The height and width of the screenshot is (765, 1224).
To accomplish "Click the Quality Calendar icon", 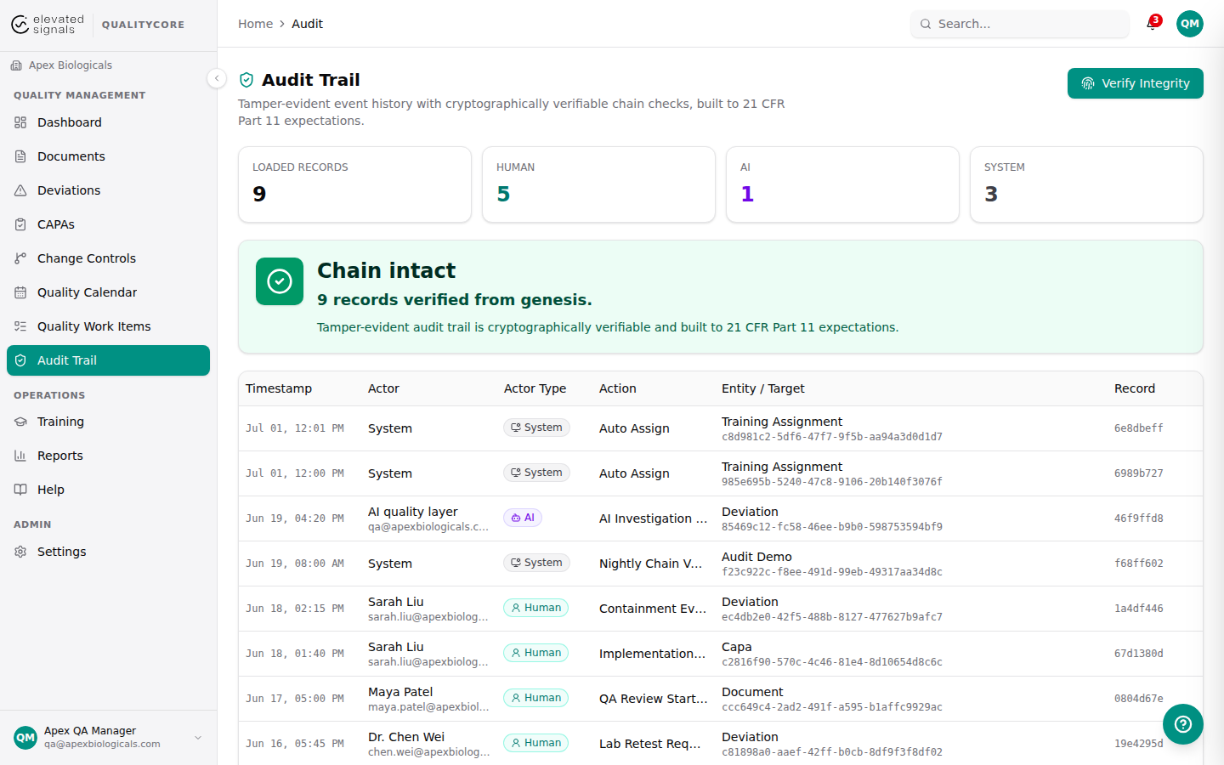I will point(20,292).
